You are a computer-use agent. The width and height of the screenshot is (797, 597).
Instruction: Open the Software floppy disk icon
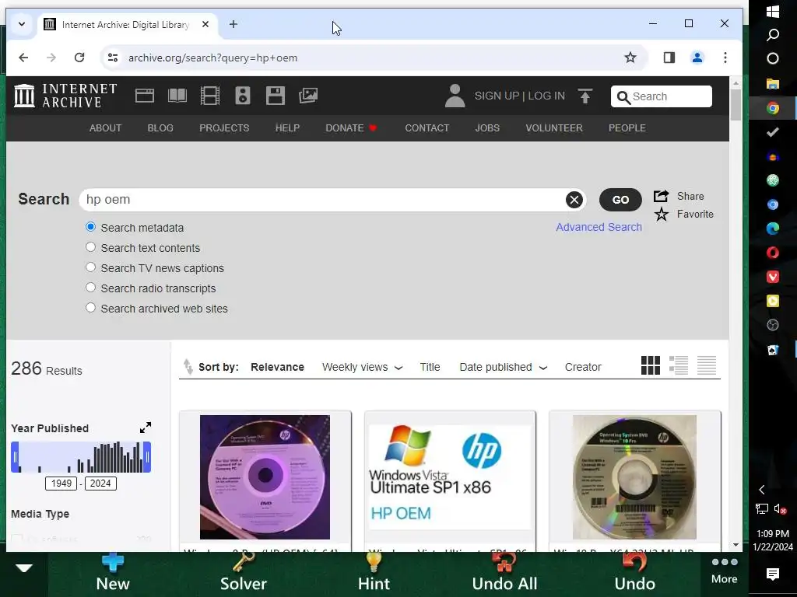276,96
